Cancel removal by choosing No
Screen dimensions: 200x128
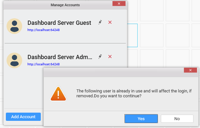click(177, 119)
